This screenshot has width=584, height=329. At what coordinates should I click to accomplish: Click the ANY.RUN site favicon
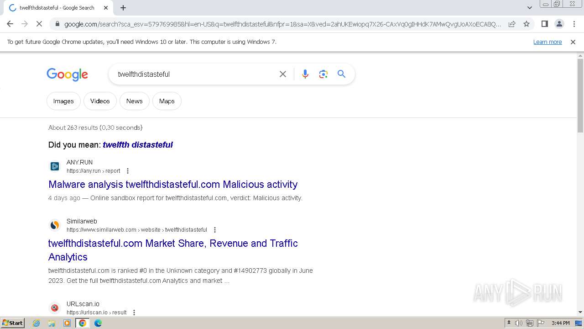tap(55, 166)
